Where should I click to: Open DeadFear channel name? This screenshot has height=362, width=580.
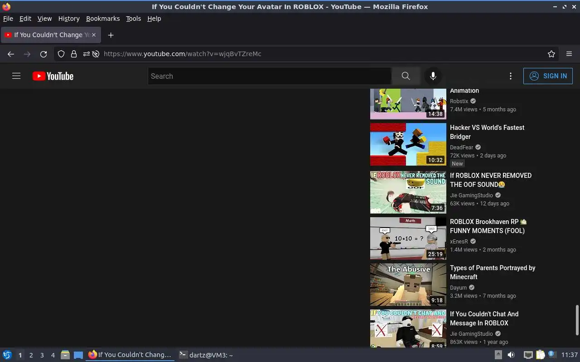(461, 147)
